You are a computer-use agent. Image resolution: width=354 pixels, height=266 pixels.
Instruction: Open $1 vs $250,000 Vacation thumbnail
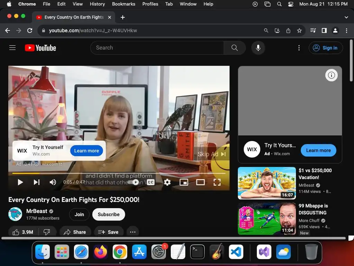(x=267, y=183)
